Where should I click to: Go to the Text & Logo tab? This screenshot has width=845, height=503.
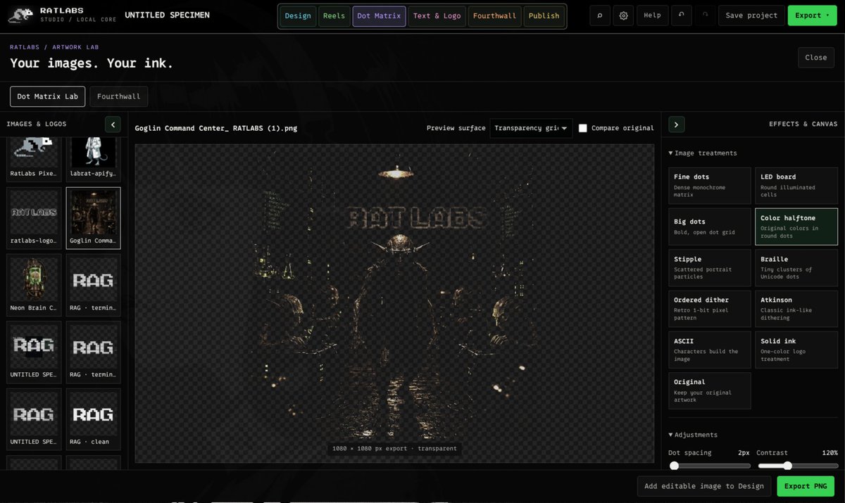point(437,16)
